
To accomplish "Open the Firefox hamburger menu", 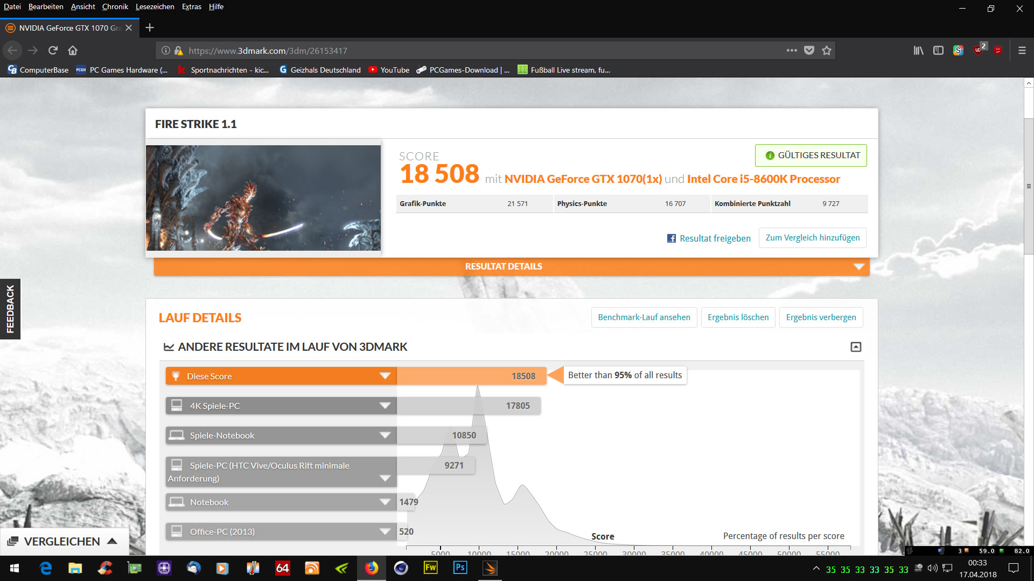I will [1022, 51].
